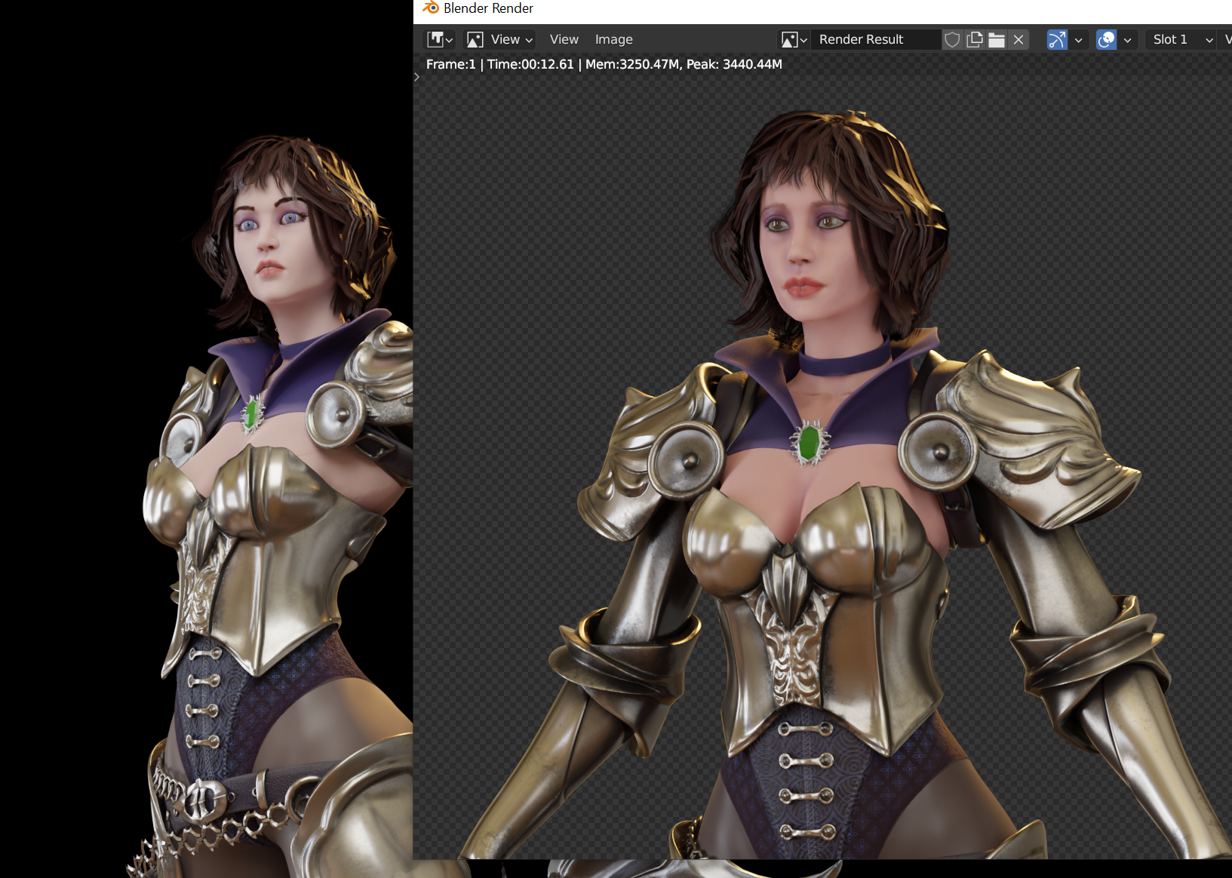This screenshot has height=878, width=1232.
Task: Toggle the overlays display button
Action: click(1106, 39)
